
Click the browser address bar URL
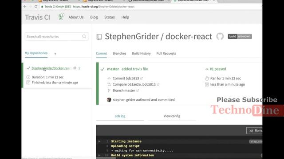tap(104, 7)
